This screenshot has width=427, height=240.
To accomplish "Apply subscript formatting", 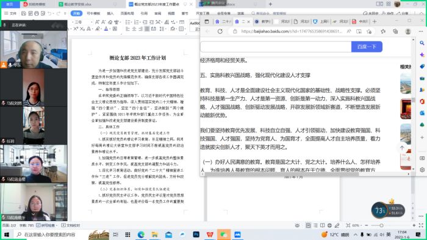I will (82, 29).
